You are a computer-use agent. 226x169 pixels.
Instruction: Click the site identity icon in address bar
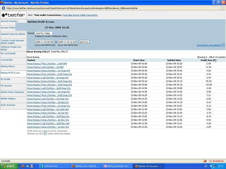point(3,8)
